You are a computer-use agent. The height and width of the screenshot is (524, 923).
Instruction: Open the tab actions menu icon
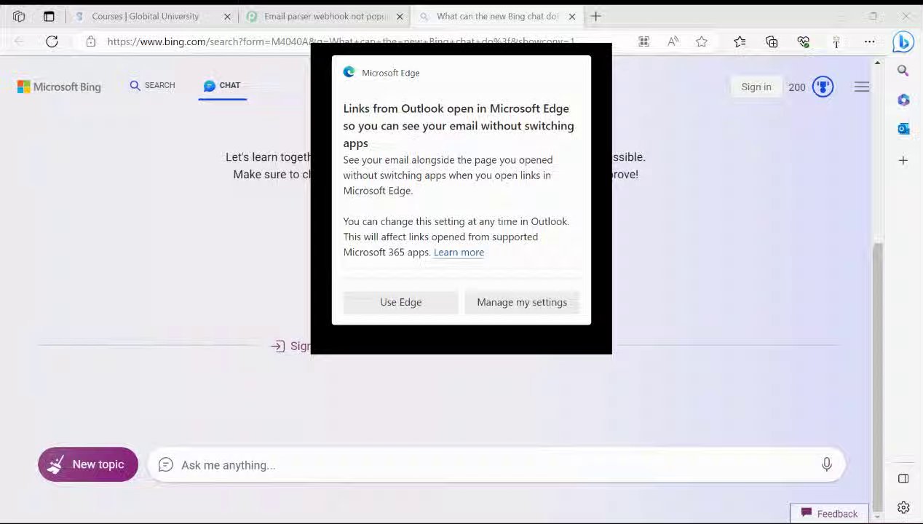[x=49, y=16]
